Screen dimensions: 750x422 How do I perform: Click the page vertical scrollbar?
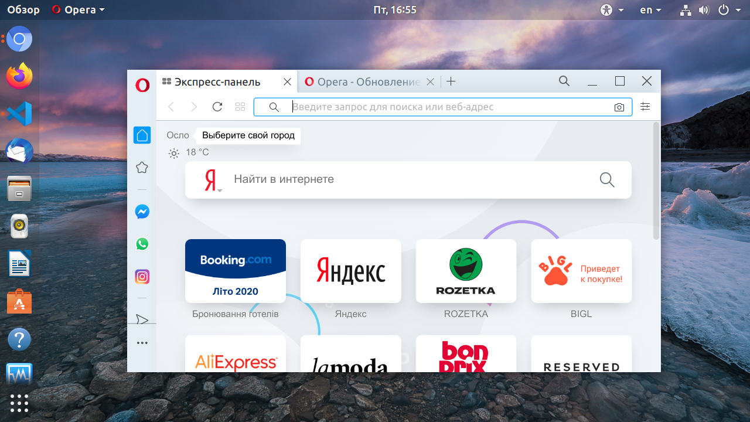tap(656, 182)
